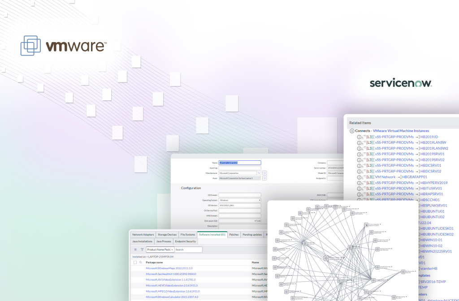Switch to the Network Adapters tab
This screenshot has width=459, height=301.
click(142, 234)
